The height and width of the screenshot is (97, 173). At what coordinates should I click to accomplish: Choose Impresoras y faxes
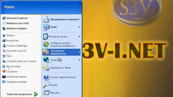coord(61,68)
